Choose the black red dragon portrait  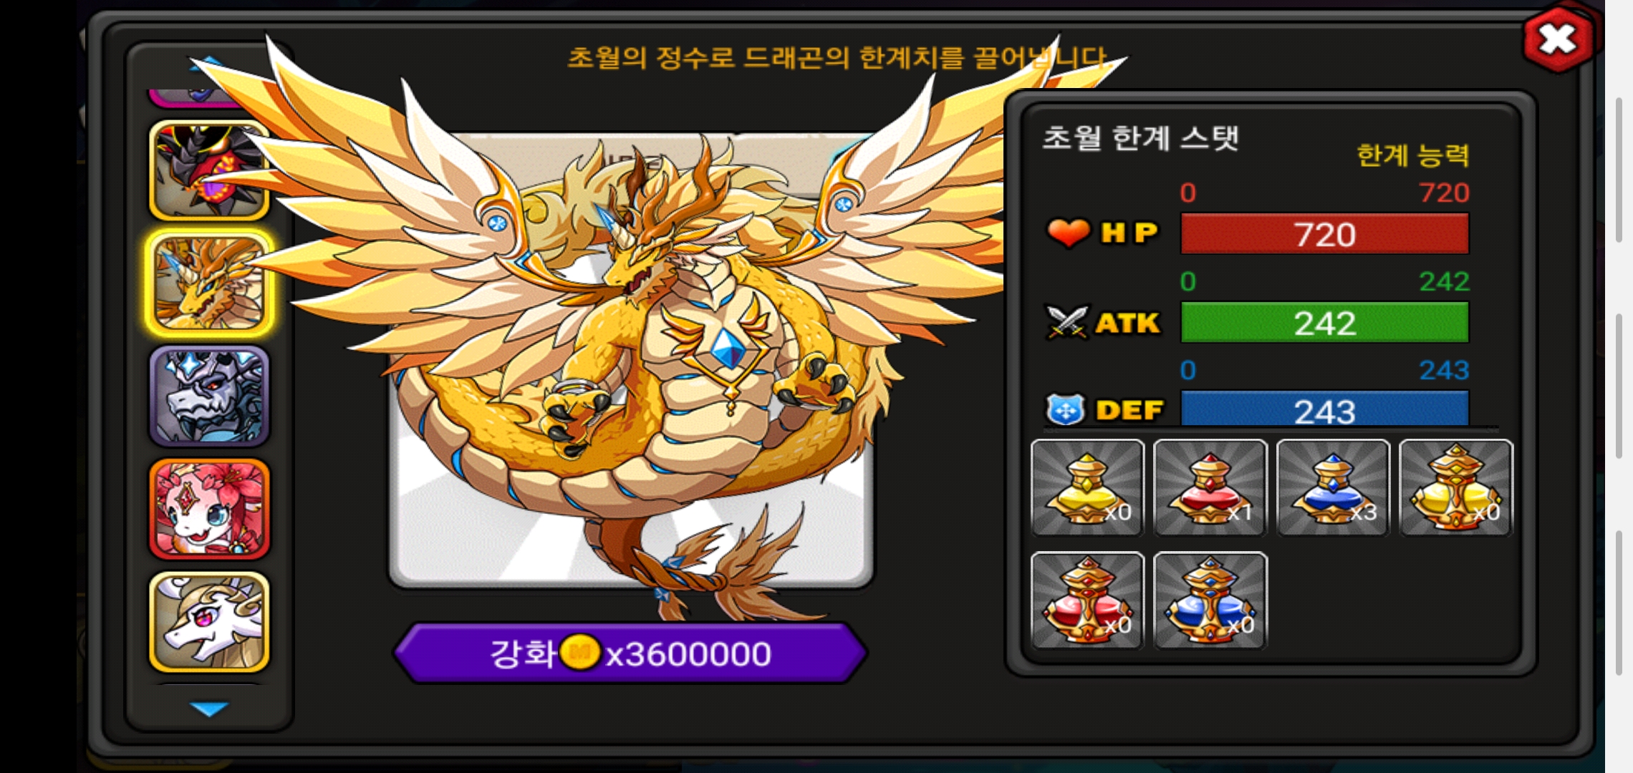tap(209, 170)
